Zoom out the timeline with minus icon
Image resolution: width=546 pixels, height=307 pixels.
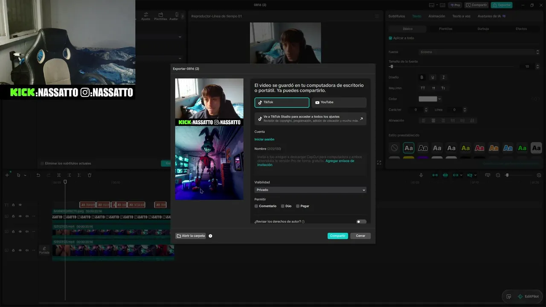pyautogui.click(x=498, y=175)
